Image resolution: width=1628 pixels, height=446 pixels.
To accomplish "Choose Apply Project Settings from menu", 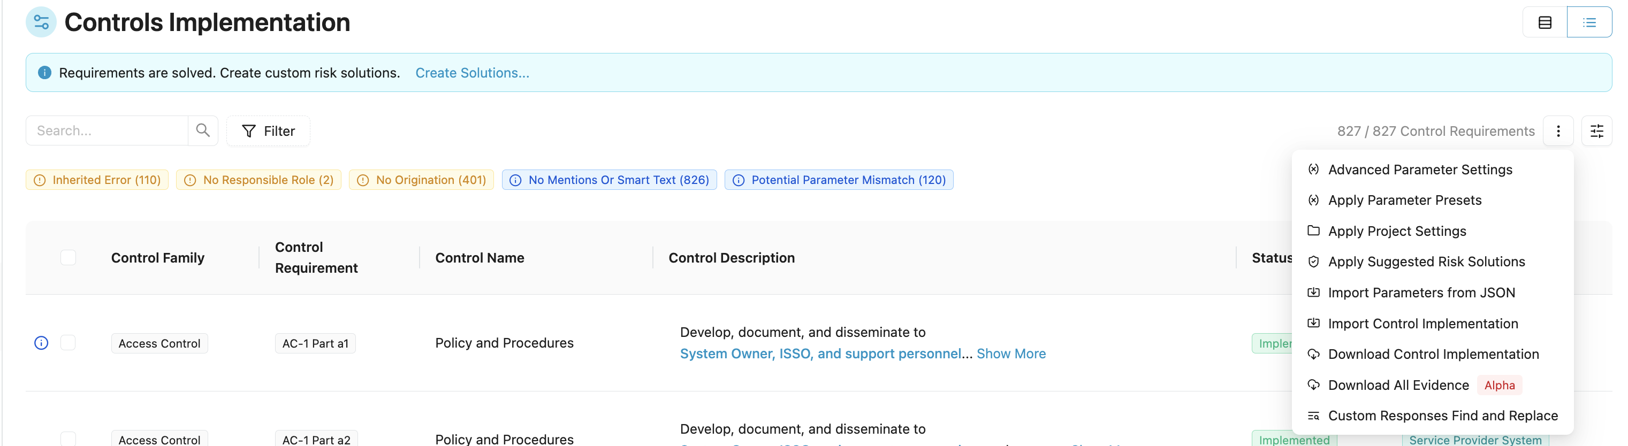I will click(x=1432, y=230).
